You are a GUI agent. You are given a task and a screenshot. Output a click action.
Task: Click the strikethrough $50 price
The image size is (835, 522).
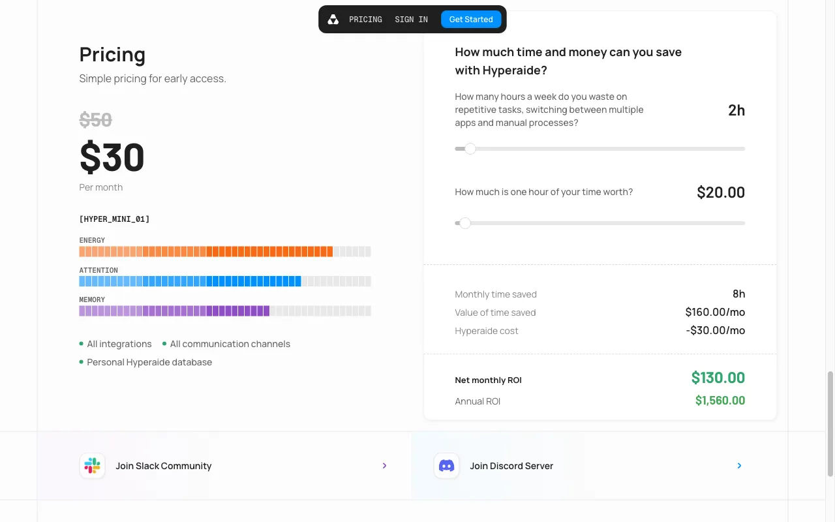96,120
